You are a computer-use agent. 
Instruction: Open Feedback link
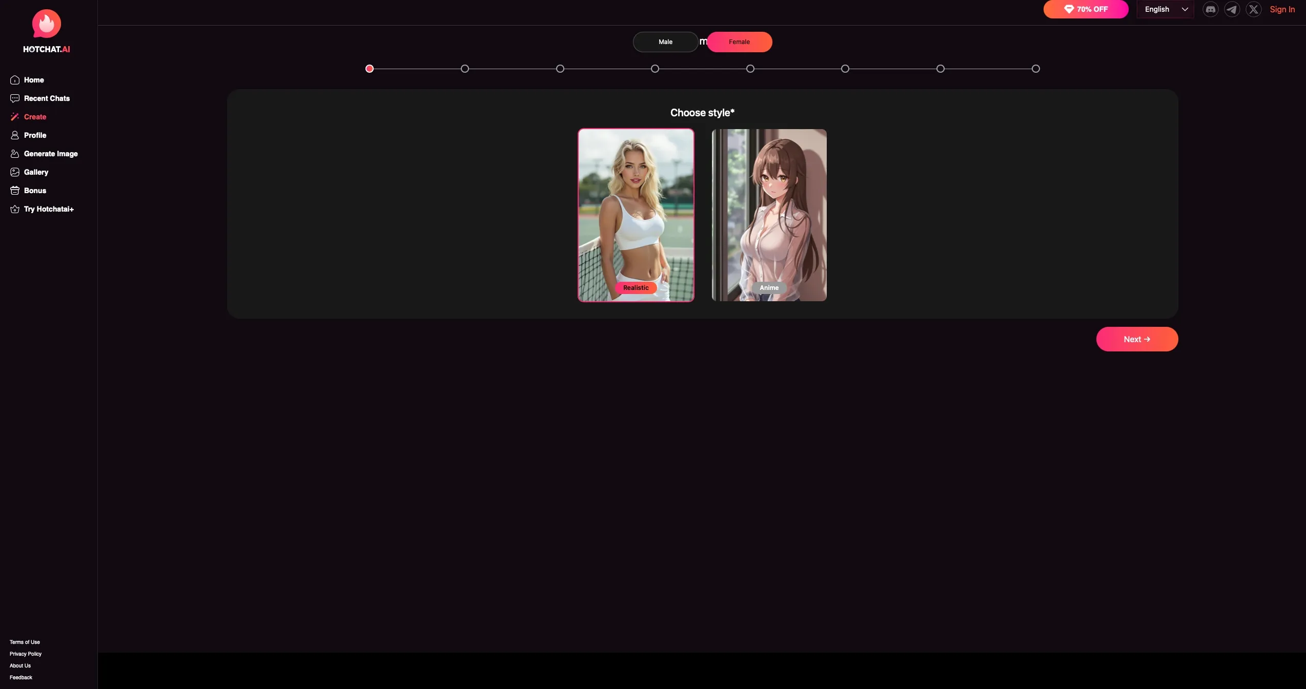[21, 677]
